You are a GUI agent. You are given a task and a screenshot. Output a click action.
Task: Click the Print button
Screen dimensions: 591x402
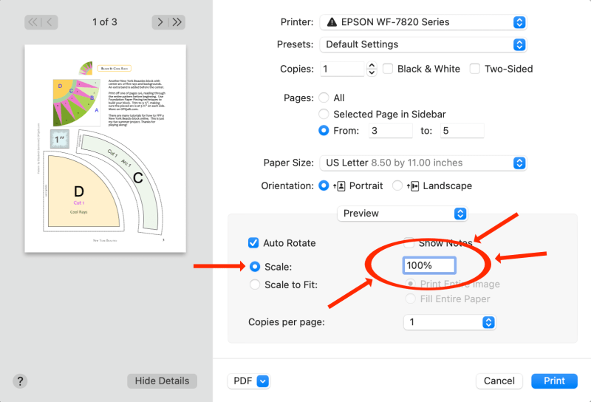(554, 381)
